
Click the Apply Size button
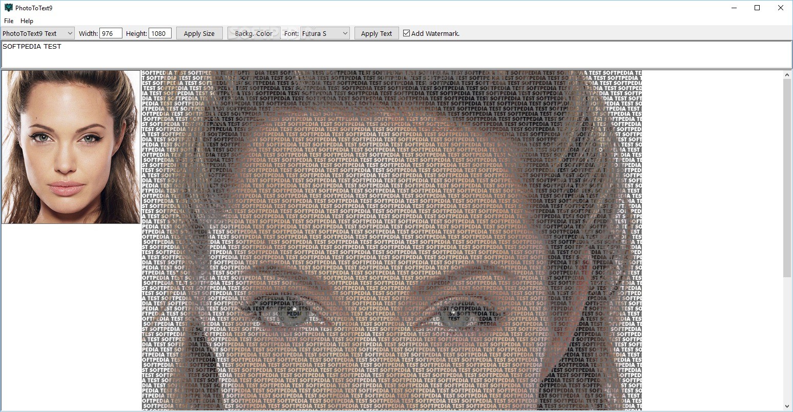(x=199, y=33)
